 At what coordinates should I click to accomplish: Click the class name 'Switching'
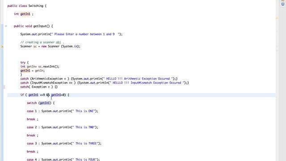[36, 6]
